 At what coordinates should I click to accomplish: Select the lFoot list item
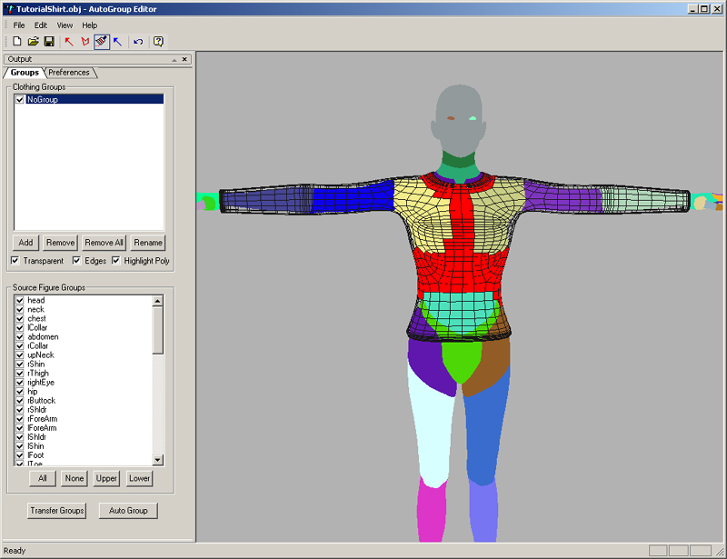[x=35, y=455]
